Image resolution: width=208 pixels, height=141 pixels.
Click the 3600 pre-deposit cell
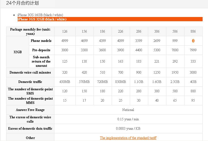103,50
